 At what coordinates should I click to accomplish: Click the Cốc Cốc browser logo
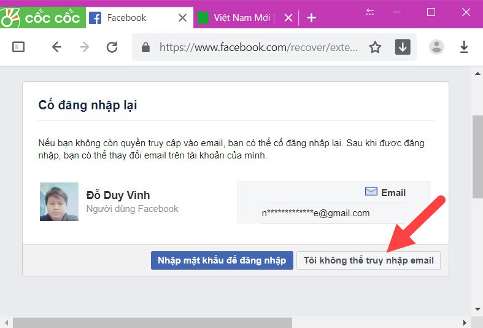42,18
